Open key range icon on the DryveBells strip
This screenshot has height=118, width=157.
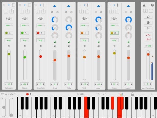pyautogui.click(x=41, y=18)
